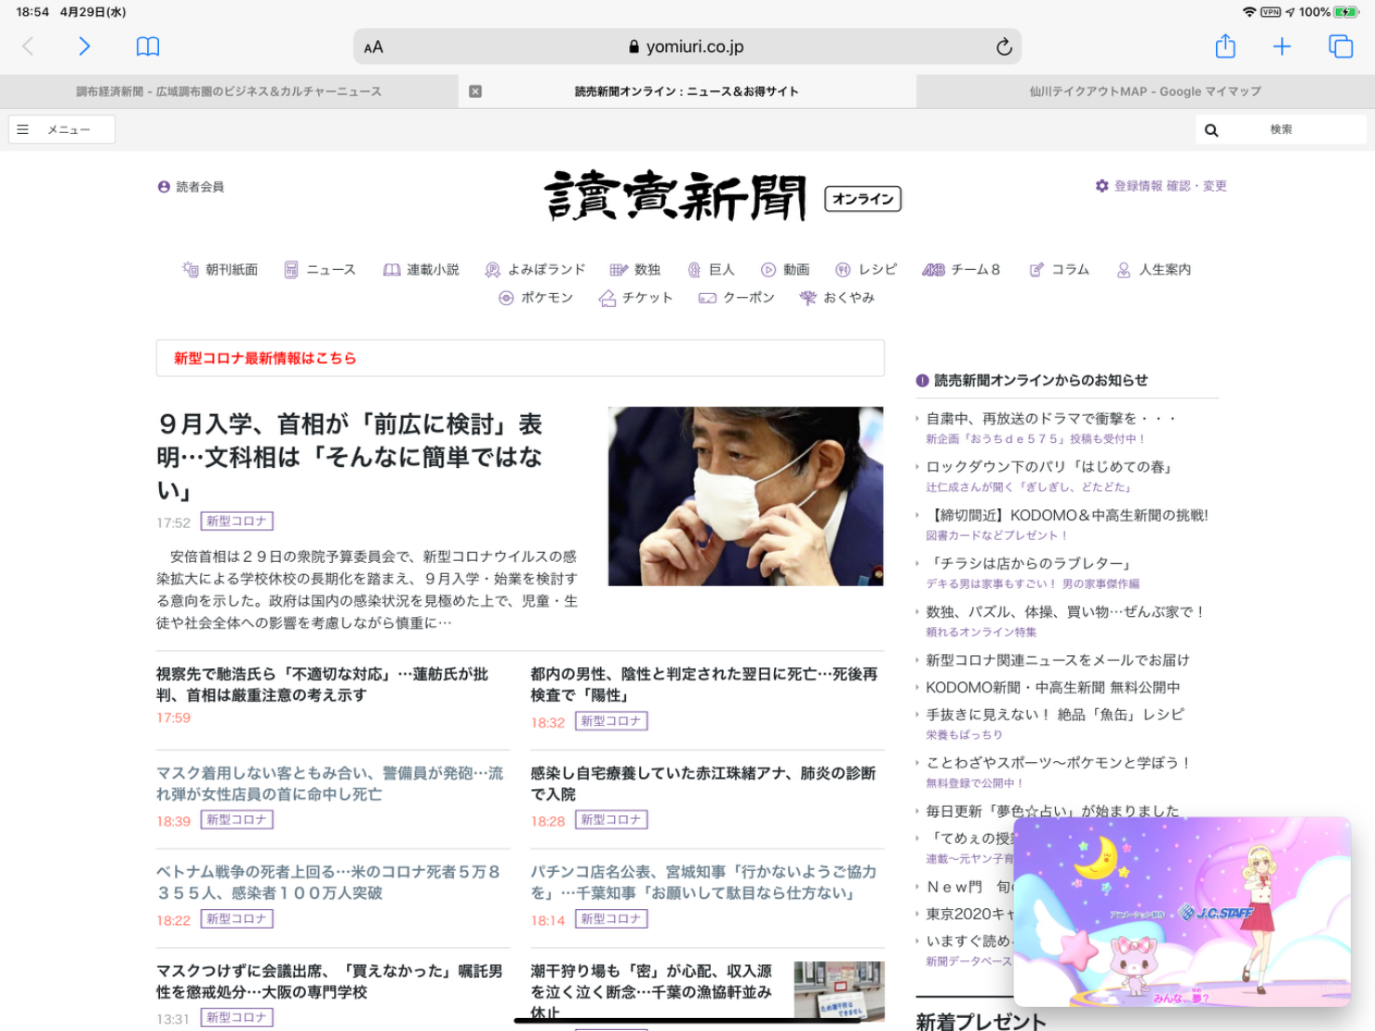Read 潮干狩り場も「密」 article
The height and width of the screenshot is (1031, 1375).
click(x=651, y=991)
